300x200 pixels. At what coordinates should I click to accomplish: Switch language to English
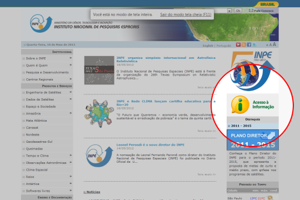tap(208, 46)
